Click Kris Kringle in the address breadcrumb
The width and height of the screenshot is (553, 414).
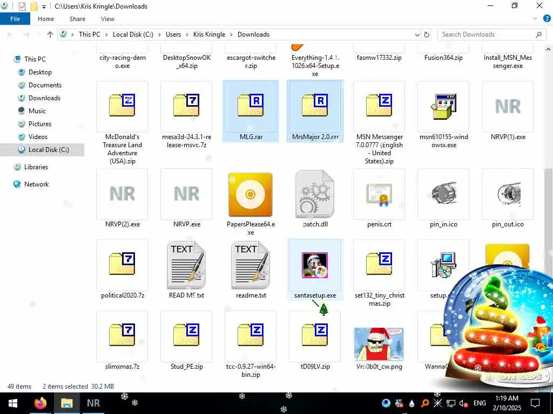tap(209, 34)
